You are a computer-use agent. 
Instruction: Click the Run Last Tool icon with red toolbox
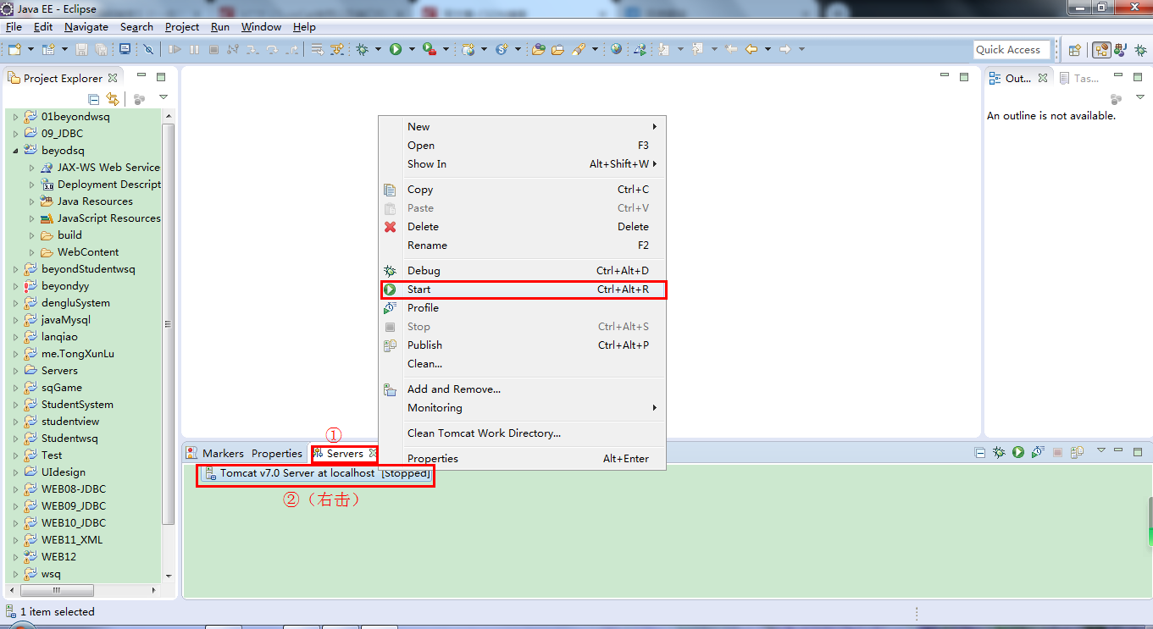(x=430, y=49)
